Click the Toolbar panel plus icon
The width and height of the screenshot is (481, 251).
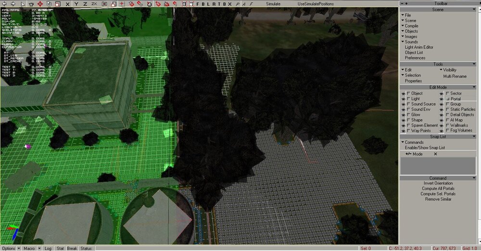pyautogui.click(x=406, y=3)
